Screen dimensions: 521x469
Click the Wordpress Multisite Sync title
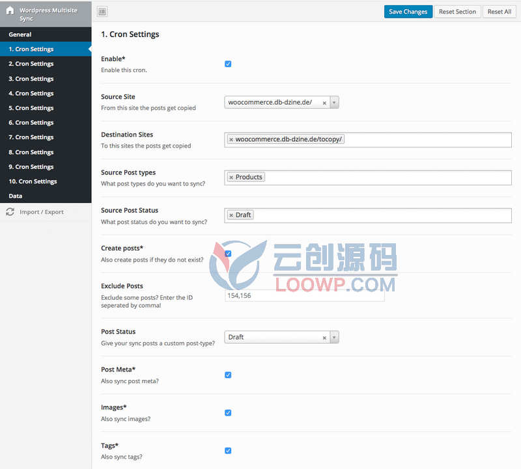[48, 14]
